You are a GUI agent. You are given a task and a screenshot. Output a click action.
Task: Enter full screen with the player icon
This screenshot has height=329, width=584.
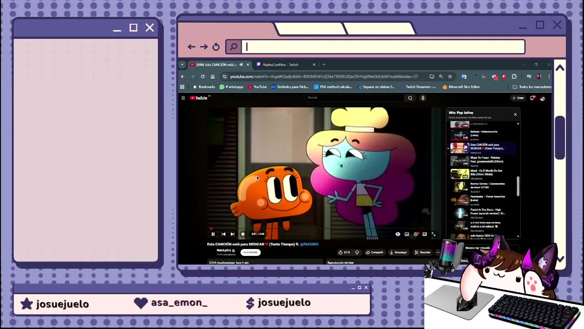433,234
